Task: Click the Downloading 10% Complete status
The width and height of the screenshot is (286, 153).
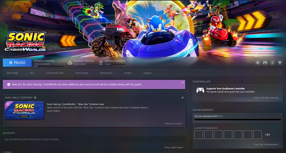Action: point(44,62)
